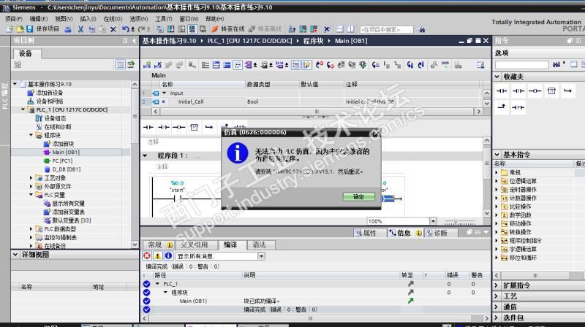Collapse the 基本操作练习9.10 project tree node
The height and width of the screenshot is (327, 585).
pos(15,84)
